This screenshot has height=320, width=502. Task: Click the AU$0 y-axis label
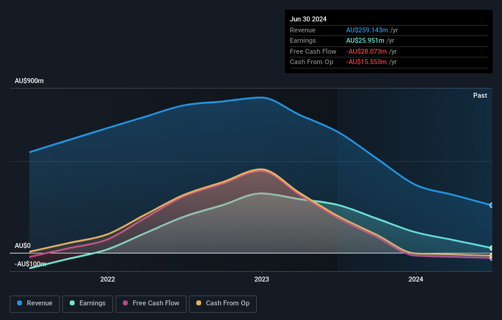coord(23,246)
